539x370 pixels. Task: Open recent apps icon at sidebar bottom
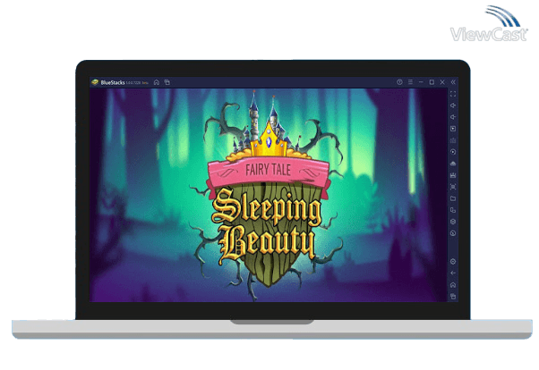[453, 297]
